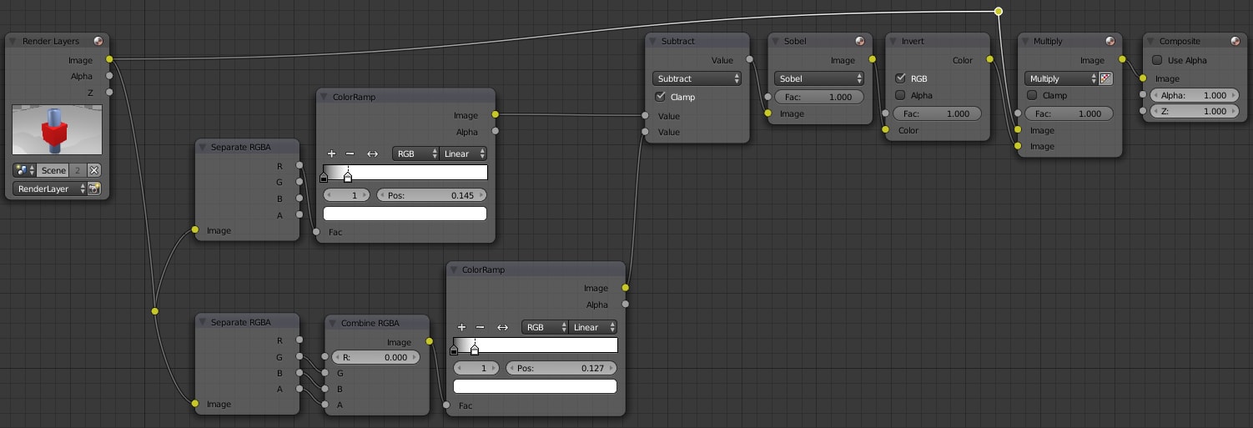Flip the lower ColorRamp with arrows icon
This screenshot has width=1253, height=428.
tap(503, 327)
